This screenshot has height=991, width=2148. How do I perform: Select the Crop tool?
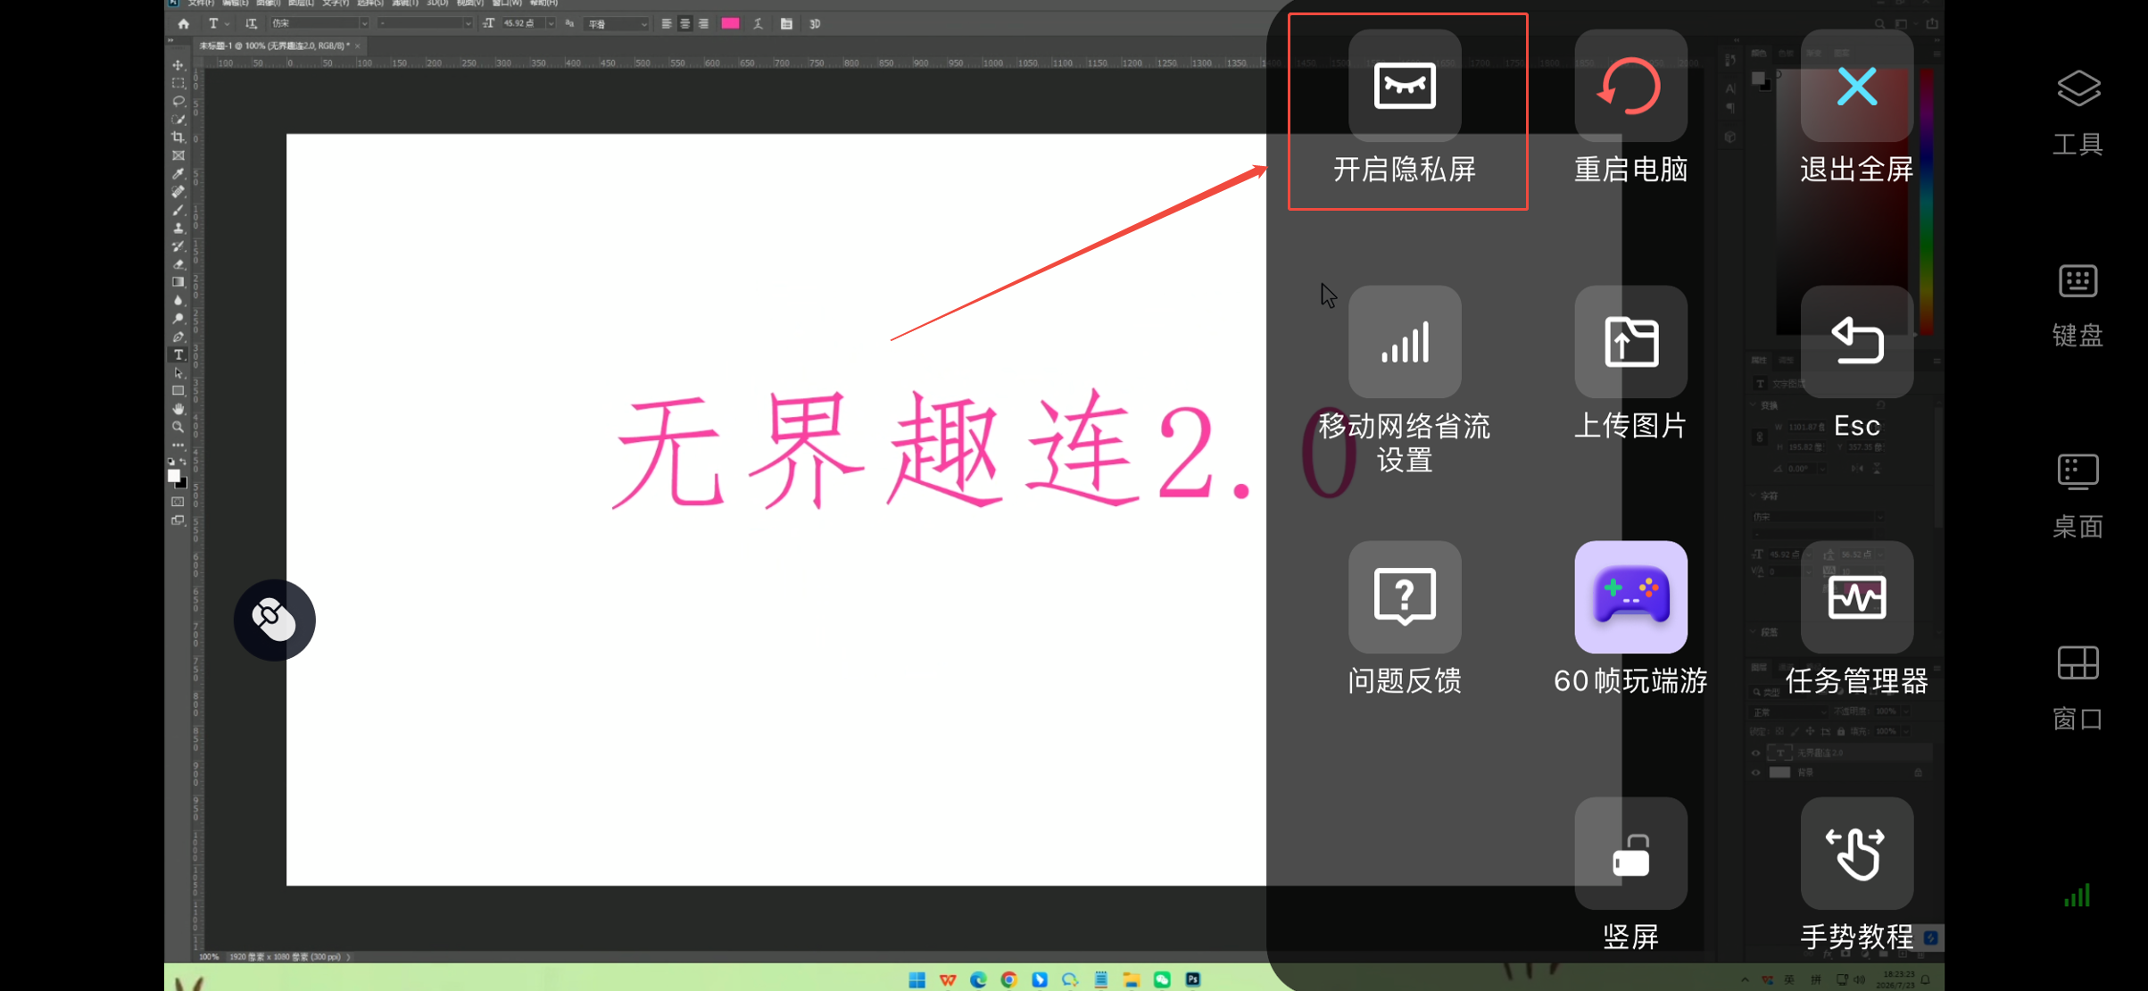(x=178, y=137)
